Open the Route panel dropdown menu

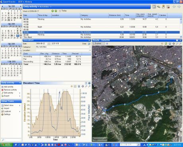click(180, 40)
